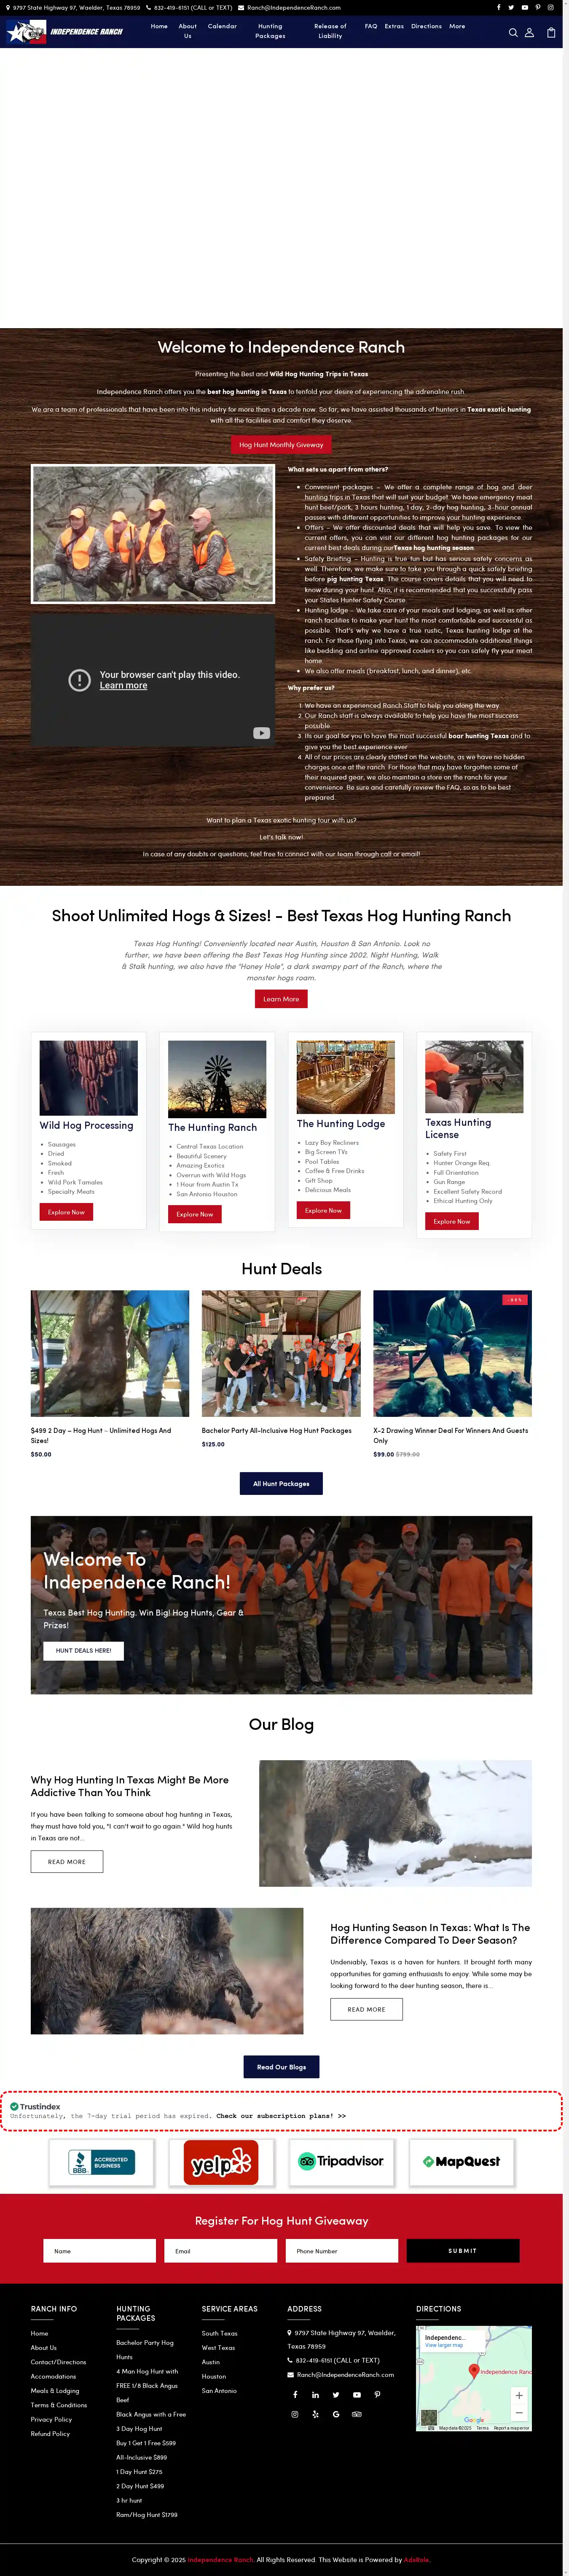Expand the Hunting Packages menu
This screenshot has height=2576, width=569.
click(270, 31)
